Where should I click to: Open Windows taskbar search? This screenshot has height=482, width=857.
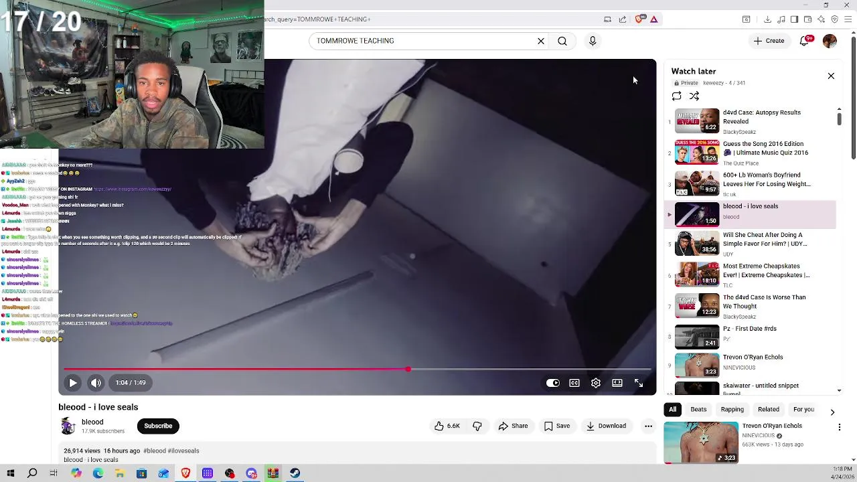32,473
